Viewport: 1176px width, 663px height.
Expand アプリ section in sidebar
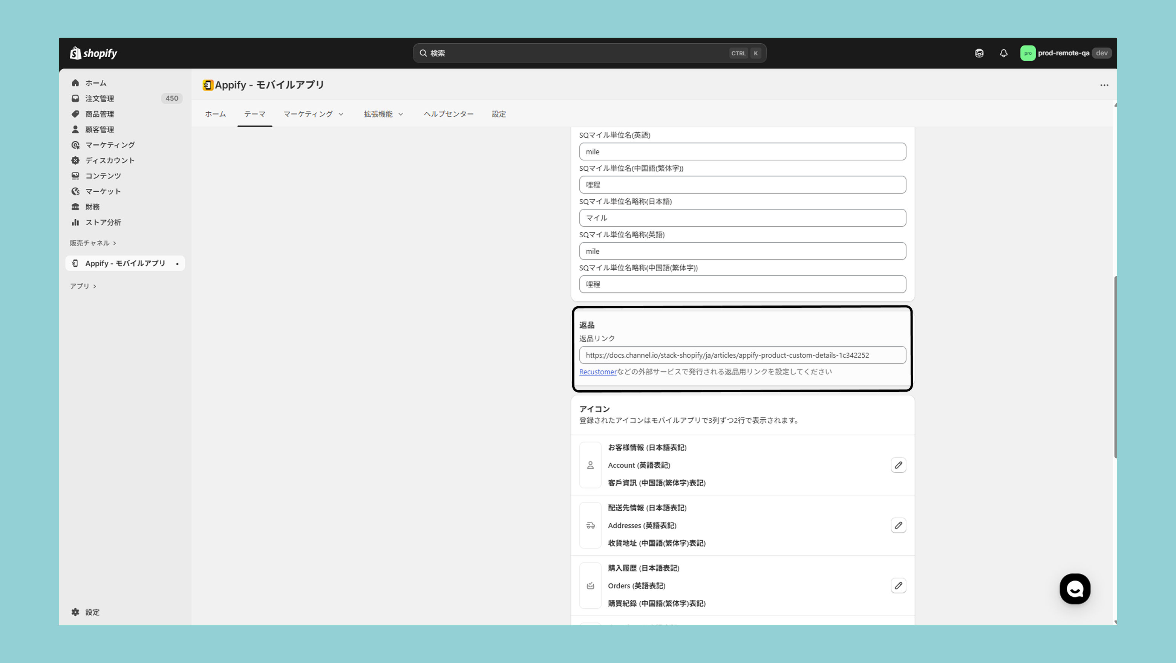[83, 286]
